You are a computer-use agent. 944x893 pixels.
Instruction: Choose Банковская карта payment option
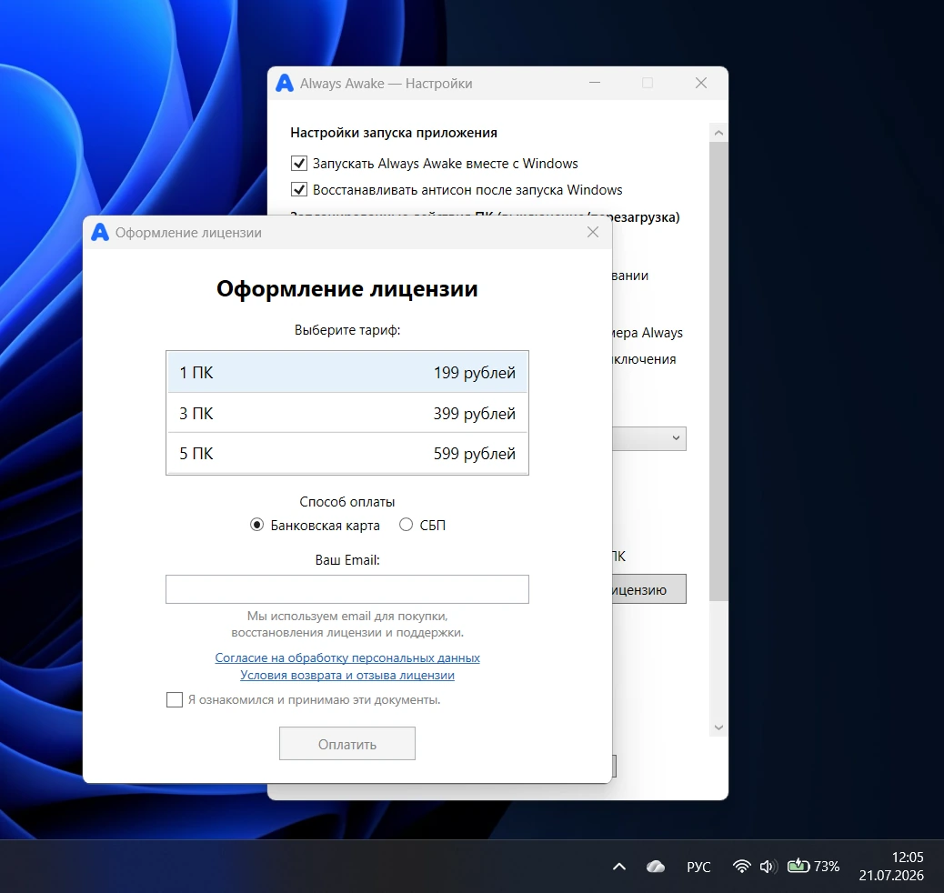pyautogui.click(x=257, y=525)
